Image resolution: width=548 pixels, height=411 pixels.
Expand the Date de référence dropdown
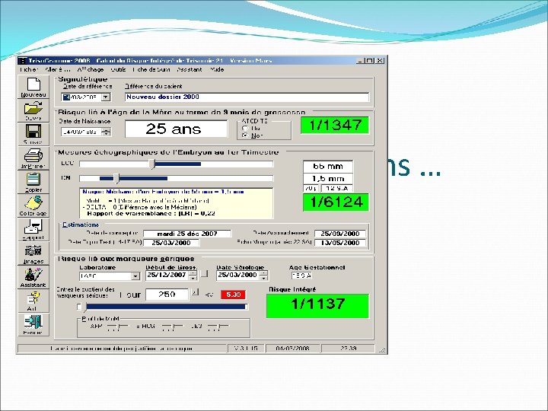(106, 97)
